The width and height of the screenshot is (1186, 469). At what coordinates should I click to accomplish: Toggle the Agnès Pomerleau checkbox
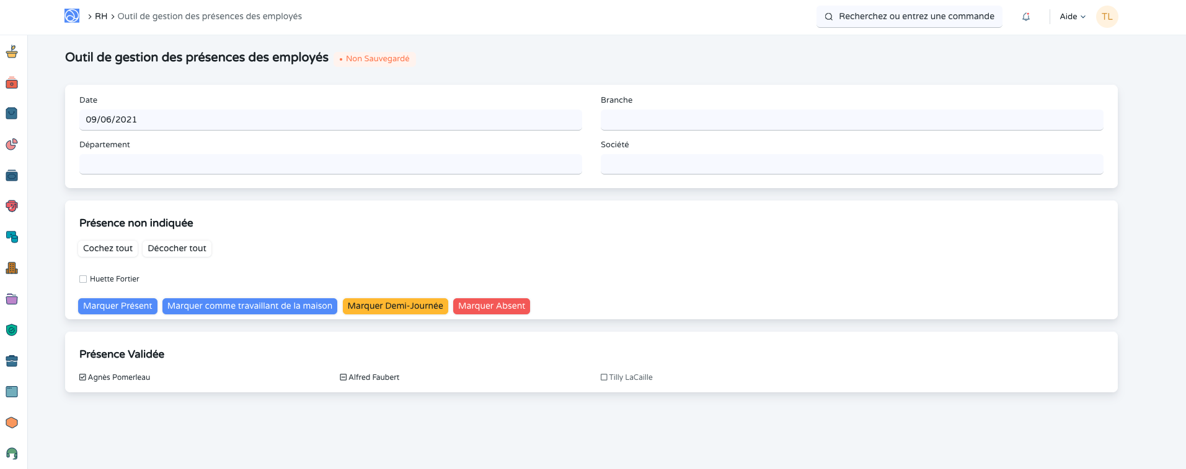(83, 377)
